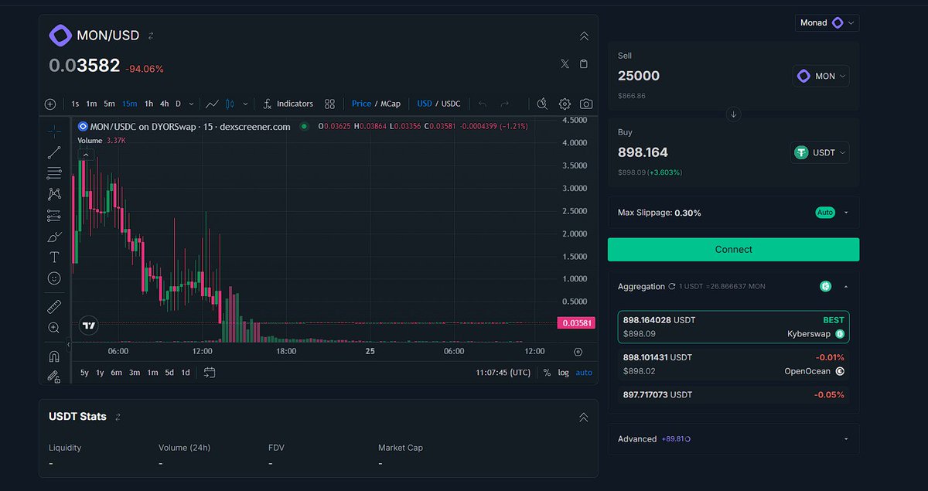This screenshot has width=928, height=491.
Task: Open the Indicators menu
Action: (288, 104)
